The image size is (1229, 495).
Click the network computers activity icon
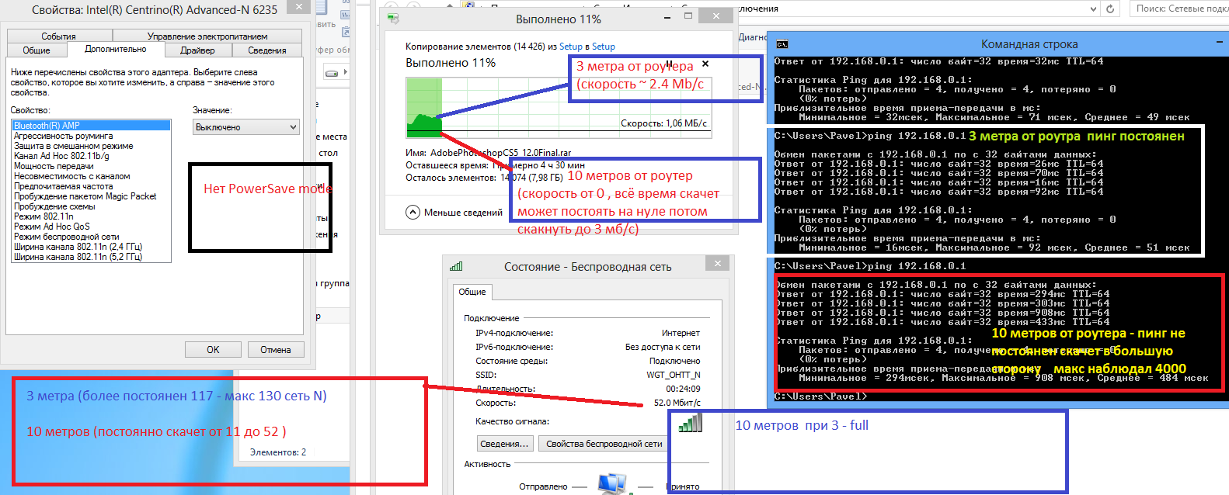612,483
